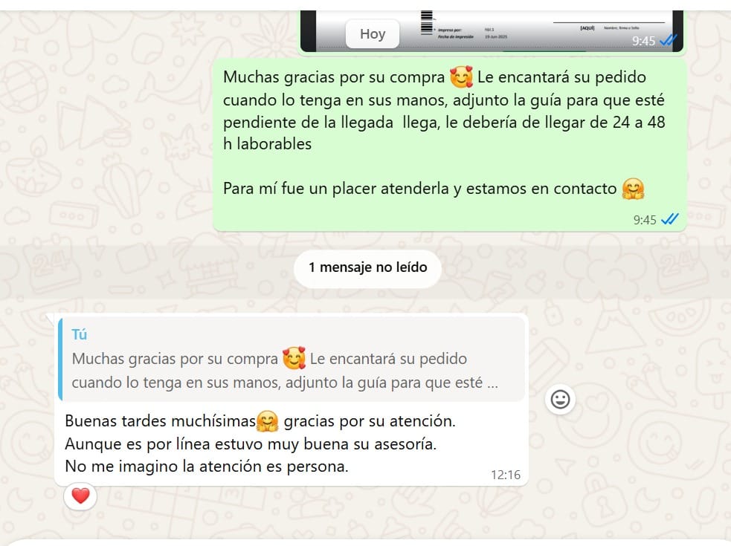Click the '1 mensaje no leído' divider pill
The image size is (731, 546).
click(367, 267)
